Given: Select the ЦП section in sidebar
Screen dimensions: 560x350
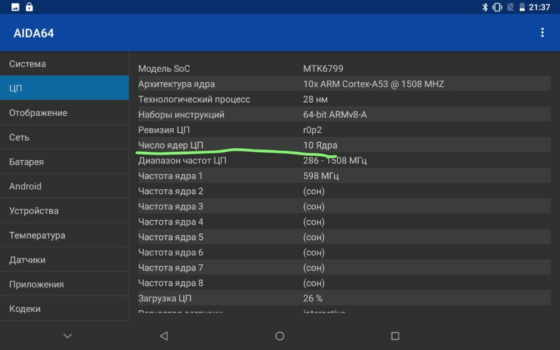Looking at the screenshot, I should pos(64,88).
